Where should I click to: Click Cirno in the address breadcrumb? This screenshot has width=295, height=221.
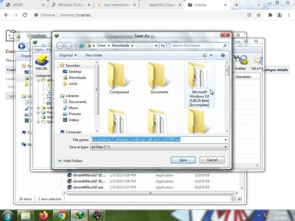point(101,45)
